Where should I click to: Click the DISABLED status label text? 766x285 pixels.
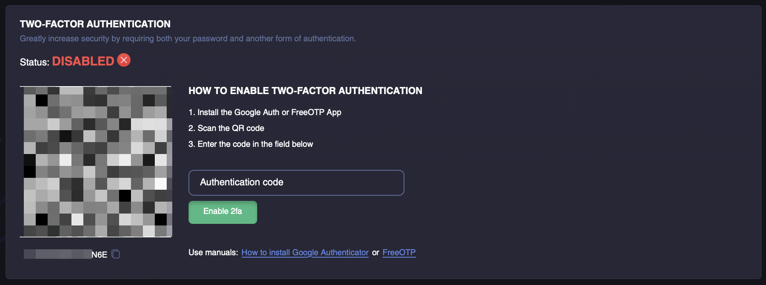83,61
